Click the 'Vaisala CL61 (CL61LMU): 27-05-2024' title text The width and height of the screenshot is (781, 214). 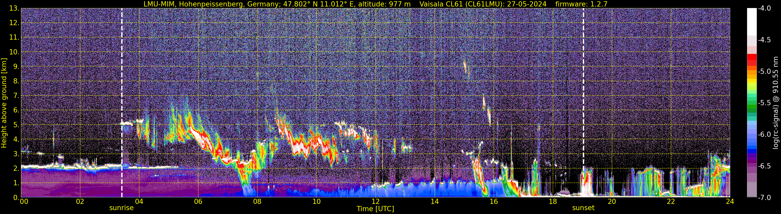483,4
